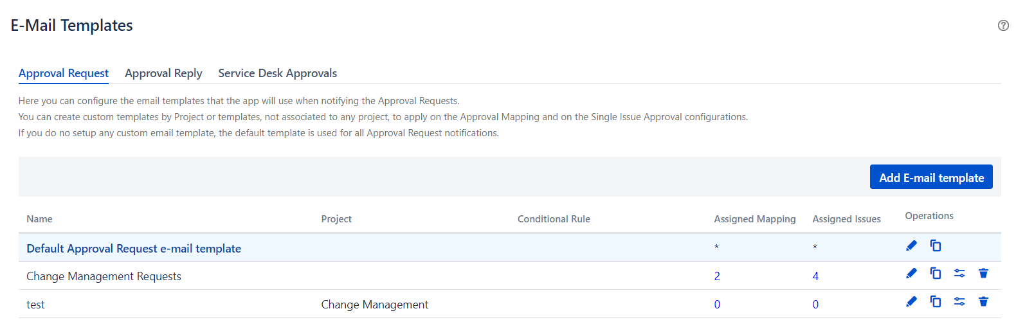Screen dimensions: 1016x329
Task: Copy the Default Approval Request e-mail template
Action: point(936,245)
